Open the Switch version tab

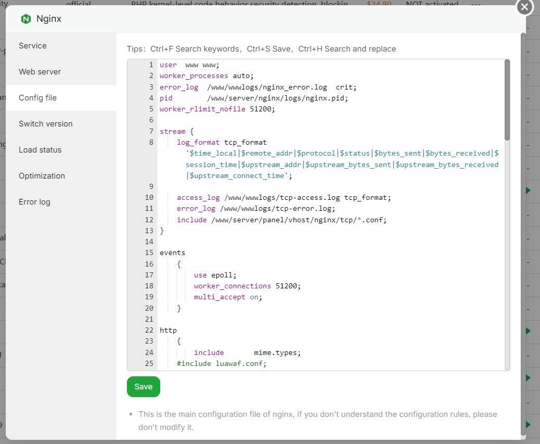[x=61, y=124]
